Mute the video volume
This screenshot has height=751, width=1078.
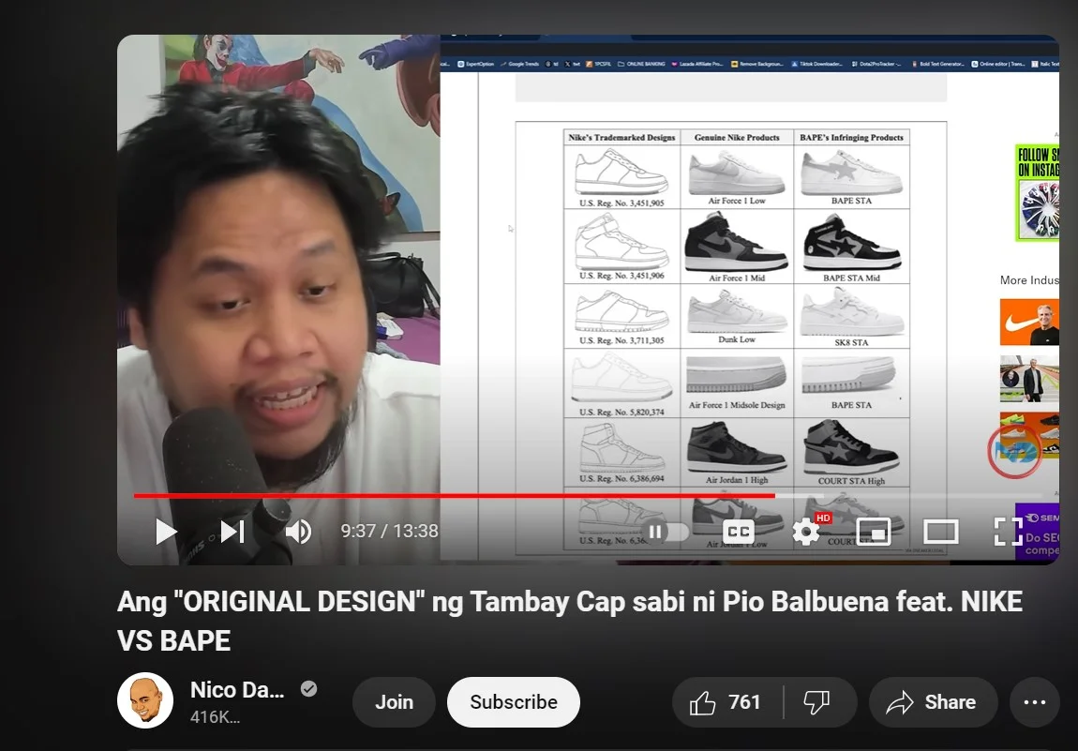tap(298, 531)
